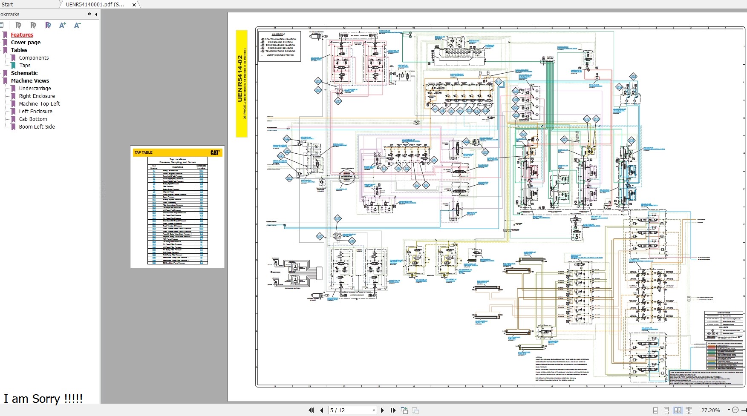Image resolution: width=747 pixels, height=416 pixels.
Task: Open the page number dropdown
Action: tap(374, 410)
